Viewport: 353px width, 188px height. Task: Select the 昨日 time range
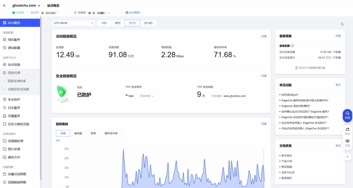coord(118,23)
